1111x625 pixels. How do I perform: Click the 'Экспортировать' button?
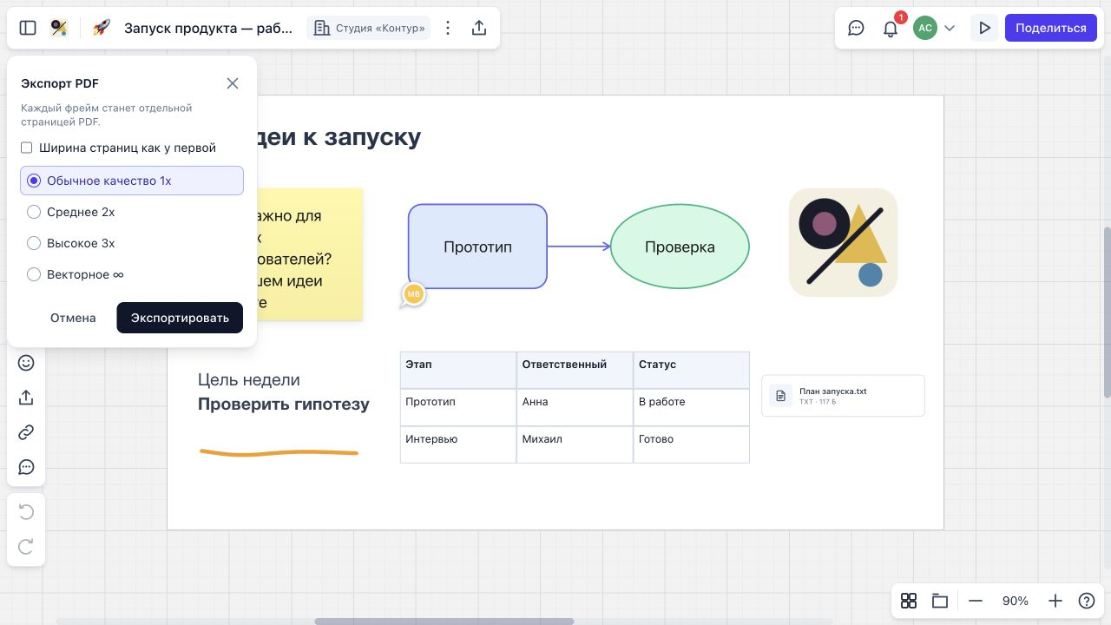(180, 318)
